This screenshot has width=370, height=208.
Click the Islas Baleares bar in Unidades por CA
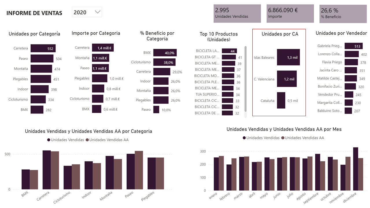[x=288, y=57]
